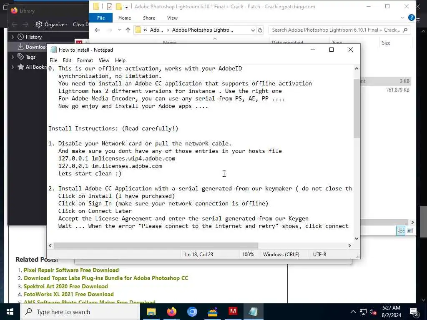
Task: Switch File Explorer to large icons view
Action: 410,230
